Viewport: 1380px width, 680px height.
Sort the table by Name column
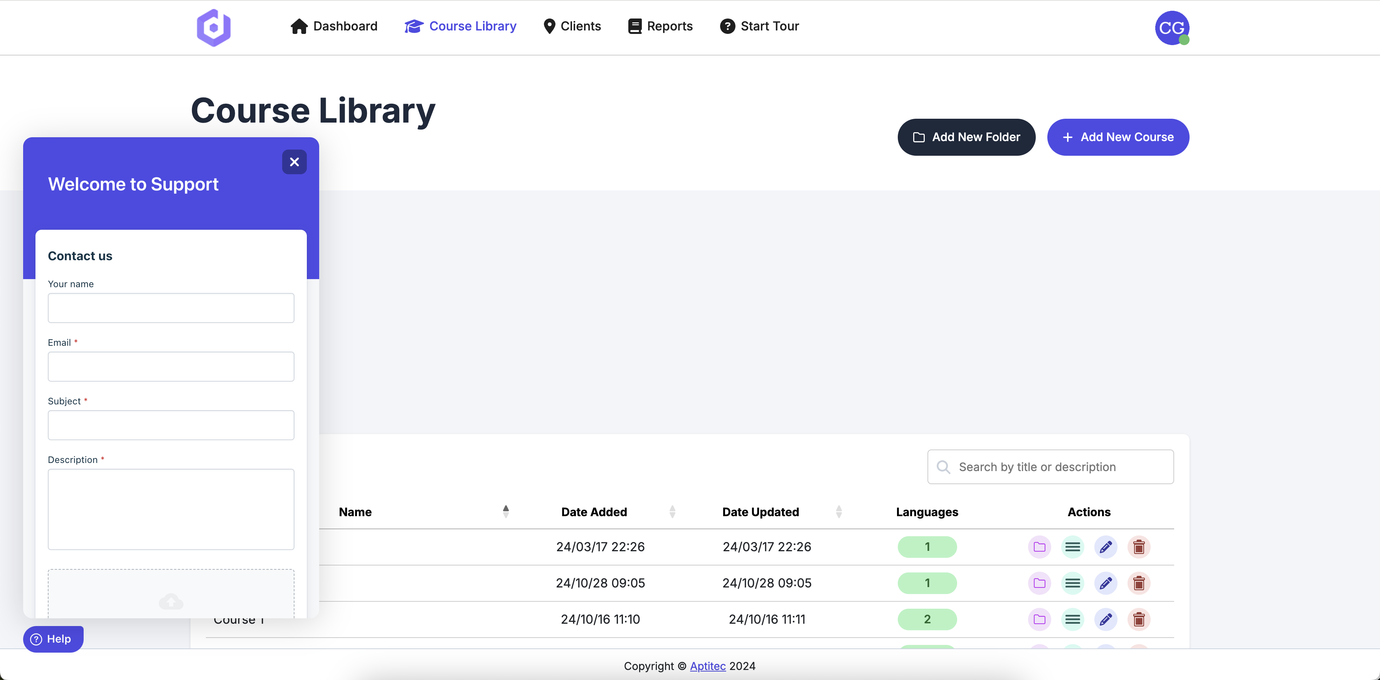pos(505,511)
